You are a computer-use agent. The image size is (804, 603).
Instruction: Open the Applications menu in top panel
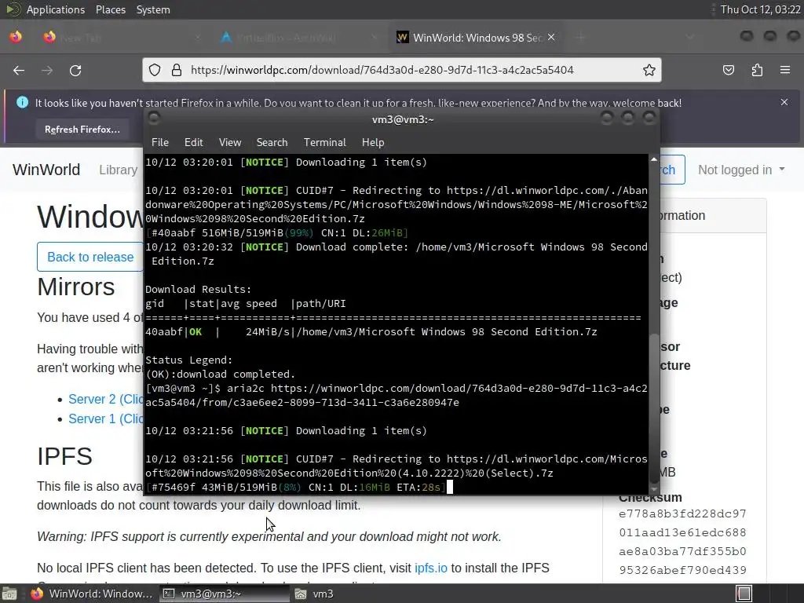(56, 9)
